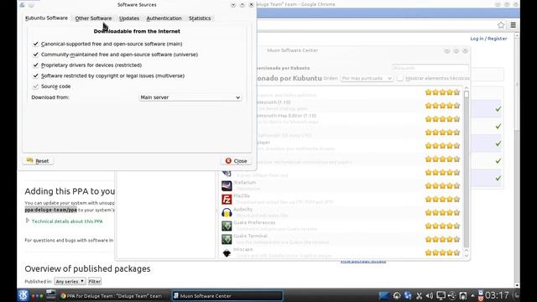This screenshot has width=537, height=302.
Task: Switch to Chrome PPA task in taskbar
Action: pos(113,296)
